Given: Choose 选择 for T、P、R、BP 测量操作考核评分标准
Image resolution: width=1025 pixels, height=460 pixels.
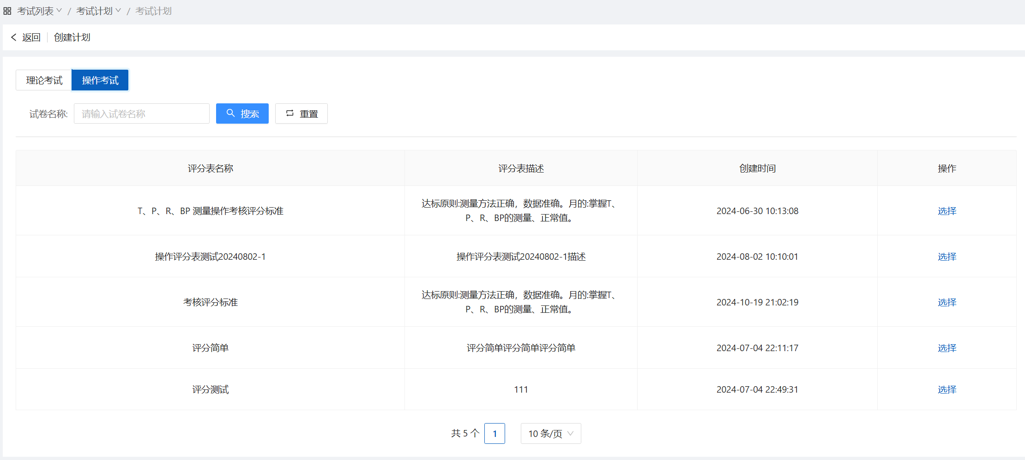Looking at the screenshot, I should point(947,211).
